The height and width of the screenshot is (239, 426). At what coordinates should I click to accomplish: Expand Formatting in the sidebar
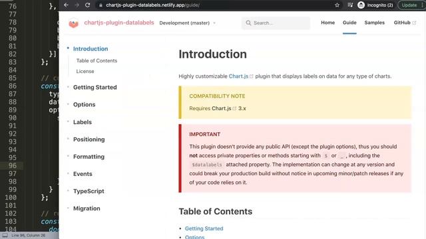tap(89, 157)
